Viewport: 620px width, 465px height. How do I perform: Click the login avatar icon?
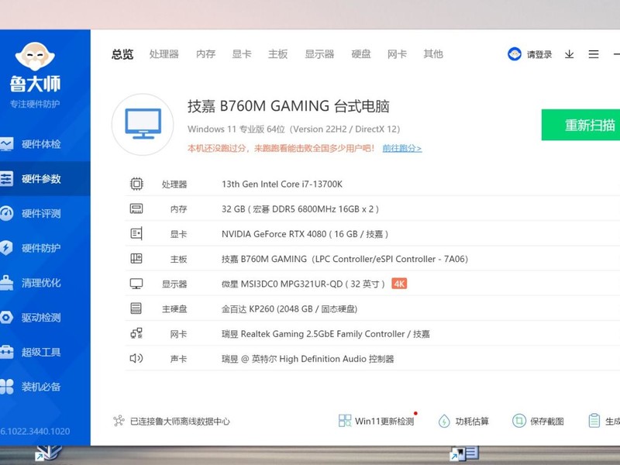point(515,53)
